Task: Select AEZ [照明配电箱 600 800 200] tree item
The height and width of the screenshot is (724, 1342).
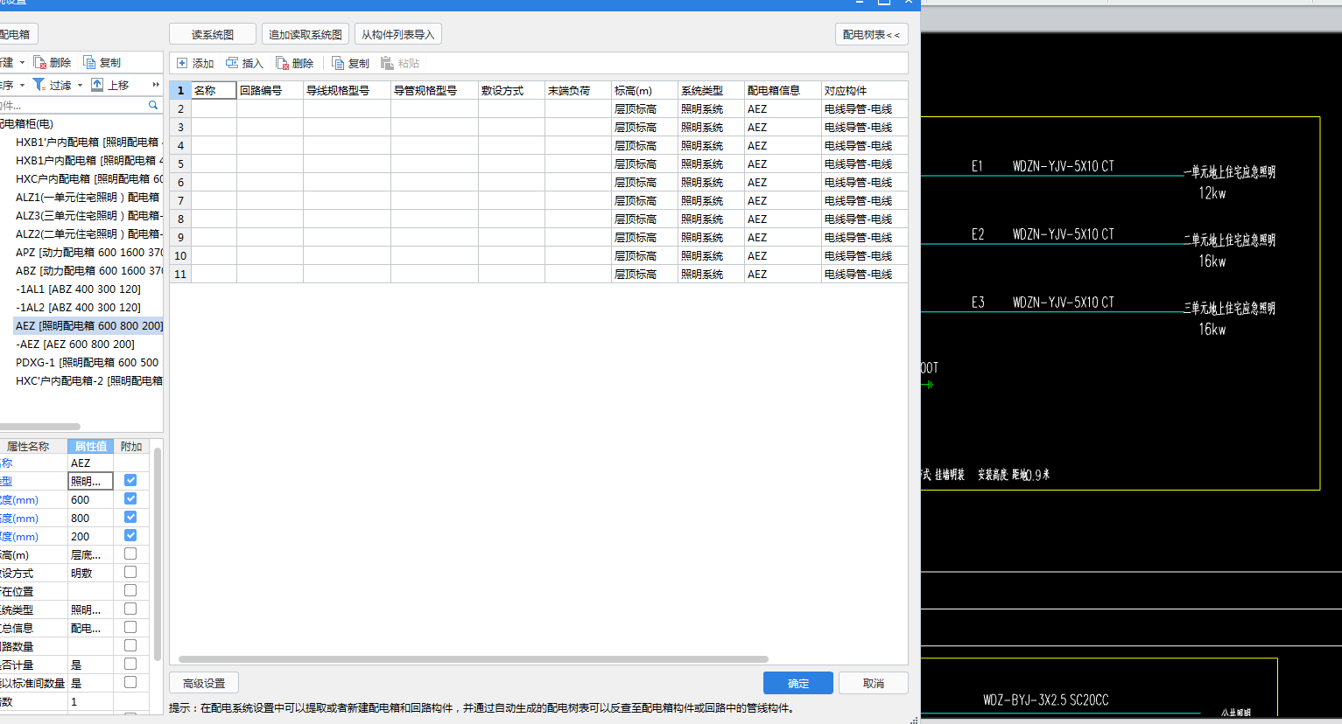Action: click(x=88, y=325)
